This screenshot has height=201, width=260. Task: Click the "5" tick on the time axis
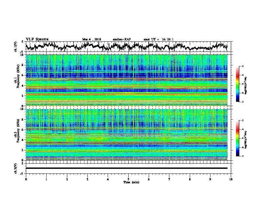tap(128, 179)
